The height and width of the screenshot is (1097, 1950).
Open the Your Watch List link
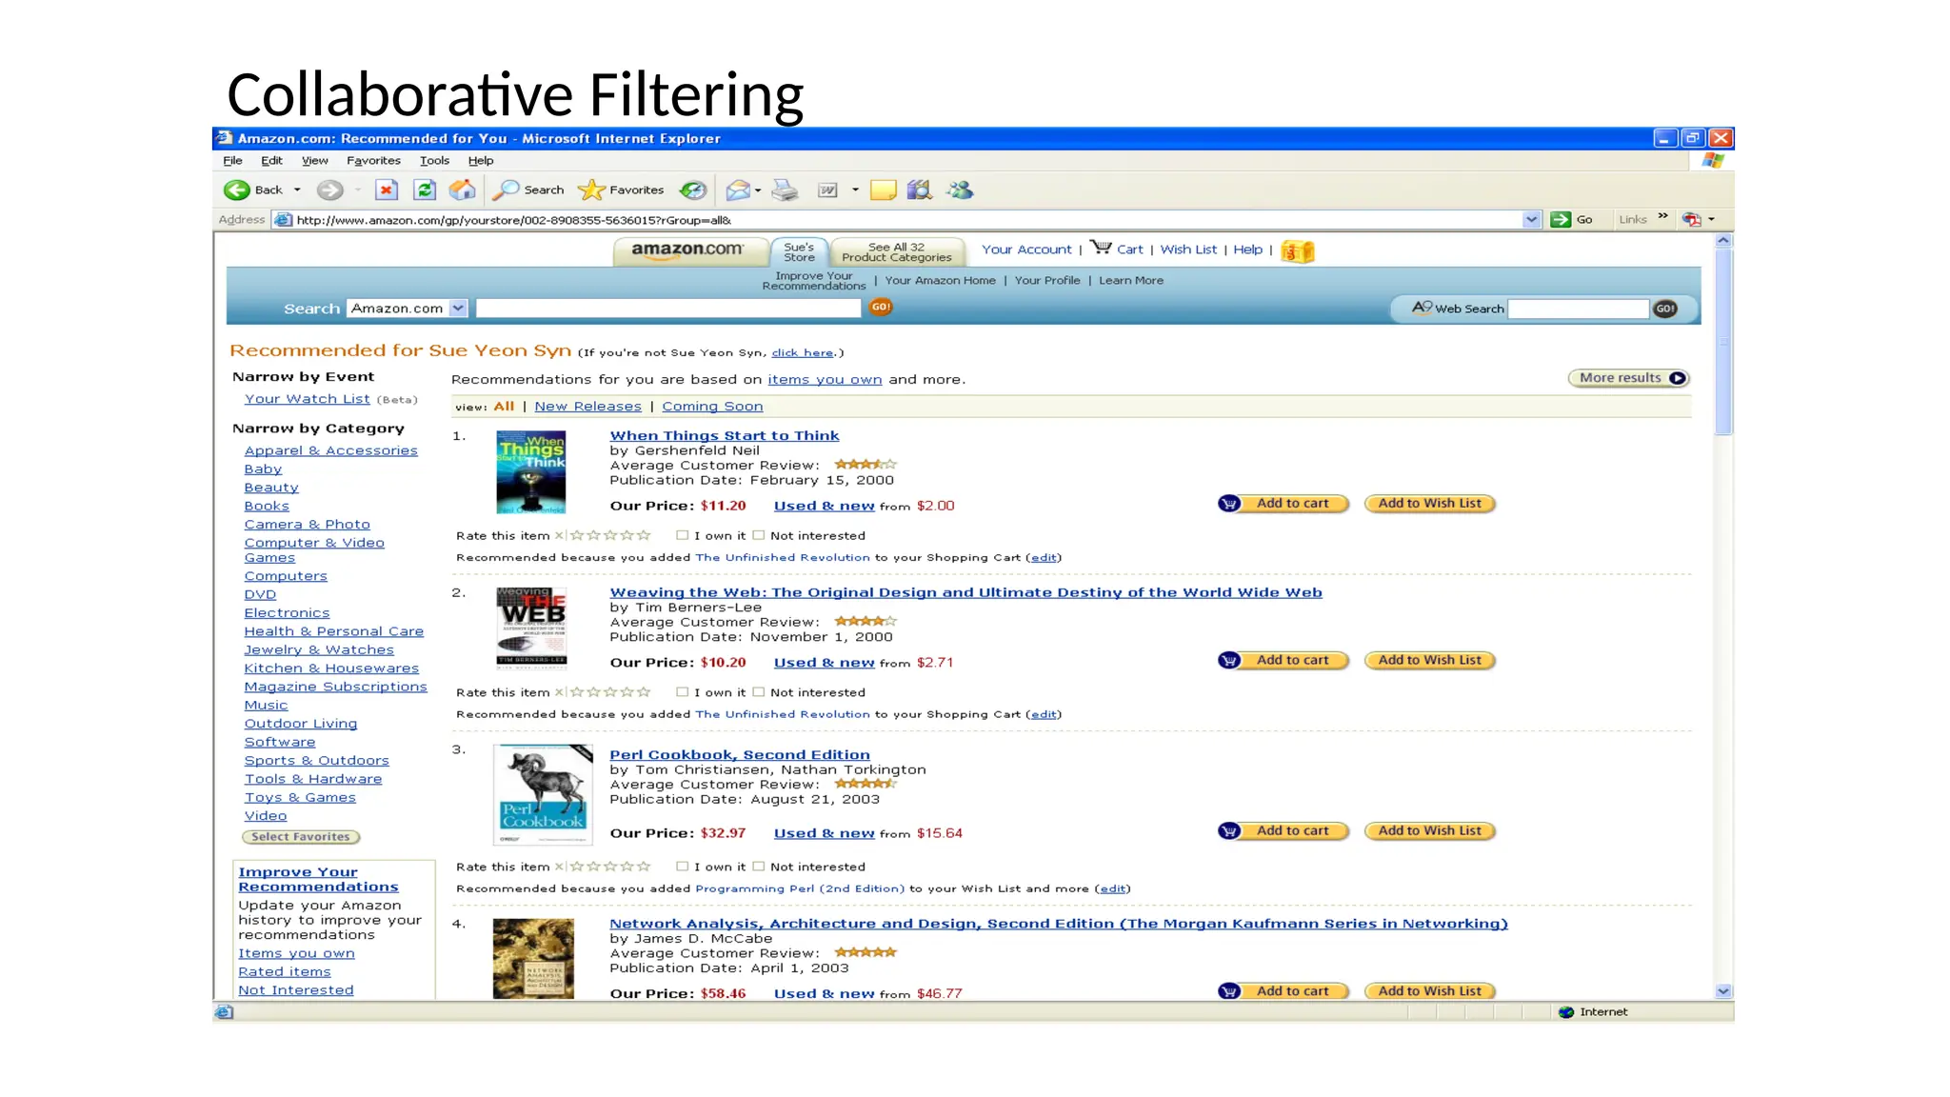click(307, 399)
